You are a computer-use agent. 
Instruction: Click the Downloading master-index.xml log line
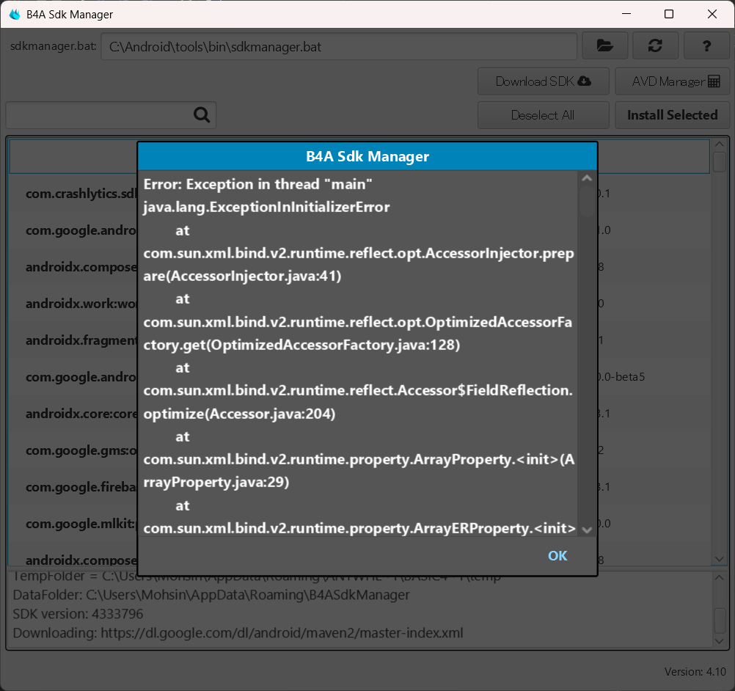[238, 633]
